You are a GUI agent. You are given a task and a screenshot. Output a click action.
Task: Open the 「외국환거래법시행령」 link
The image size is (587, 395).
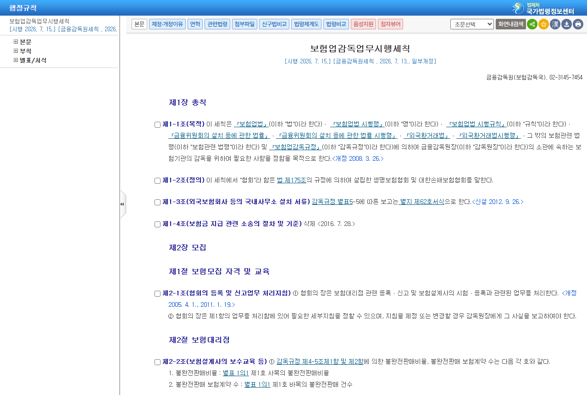coord(488,135)
